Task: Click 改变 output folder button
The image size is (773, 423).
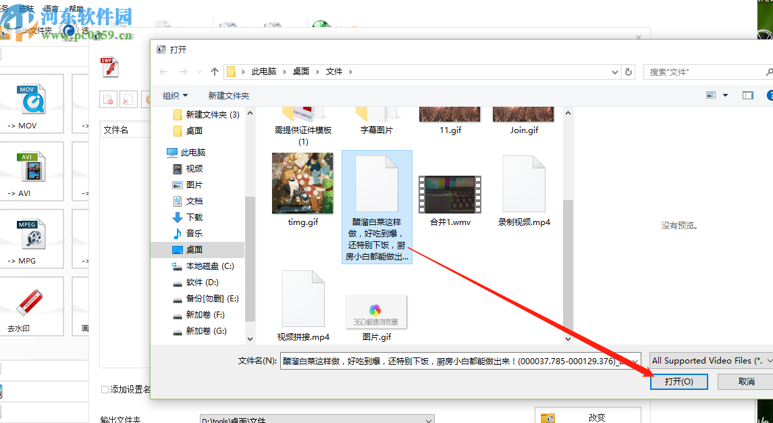Action: [x=587, y=418]
